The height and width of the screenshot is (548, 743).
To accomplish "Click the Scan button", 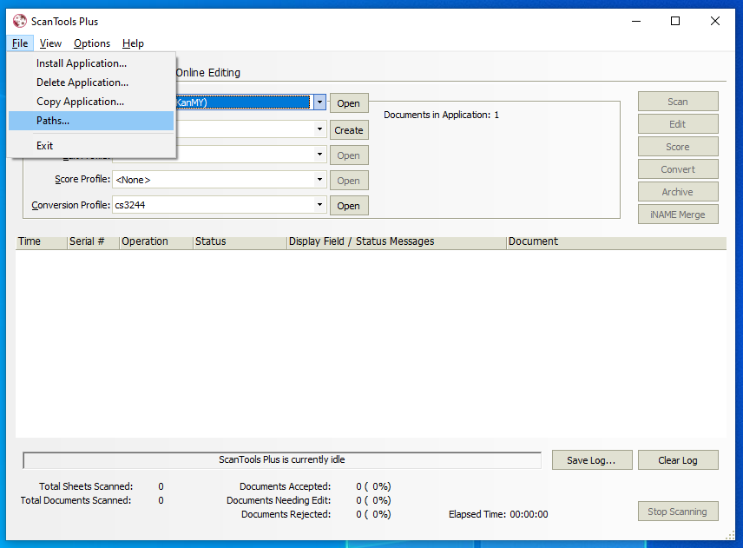I will click(678, 102).
